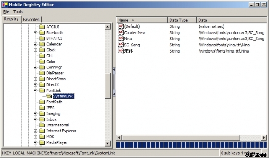Click the splitter's upper collapse arrow

click(x=114, y=70)
